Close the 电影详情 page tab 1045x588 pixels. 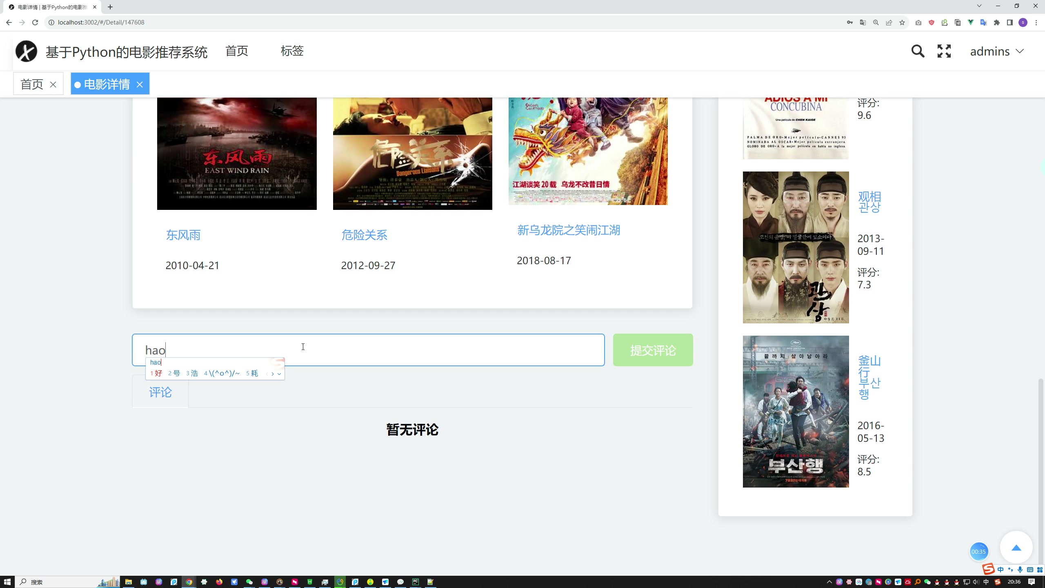tap(140, 85)
